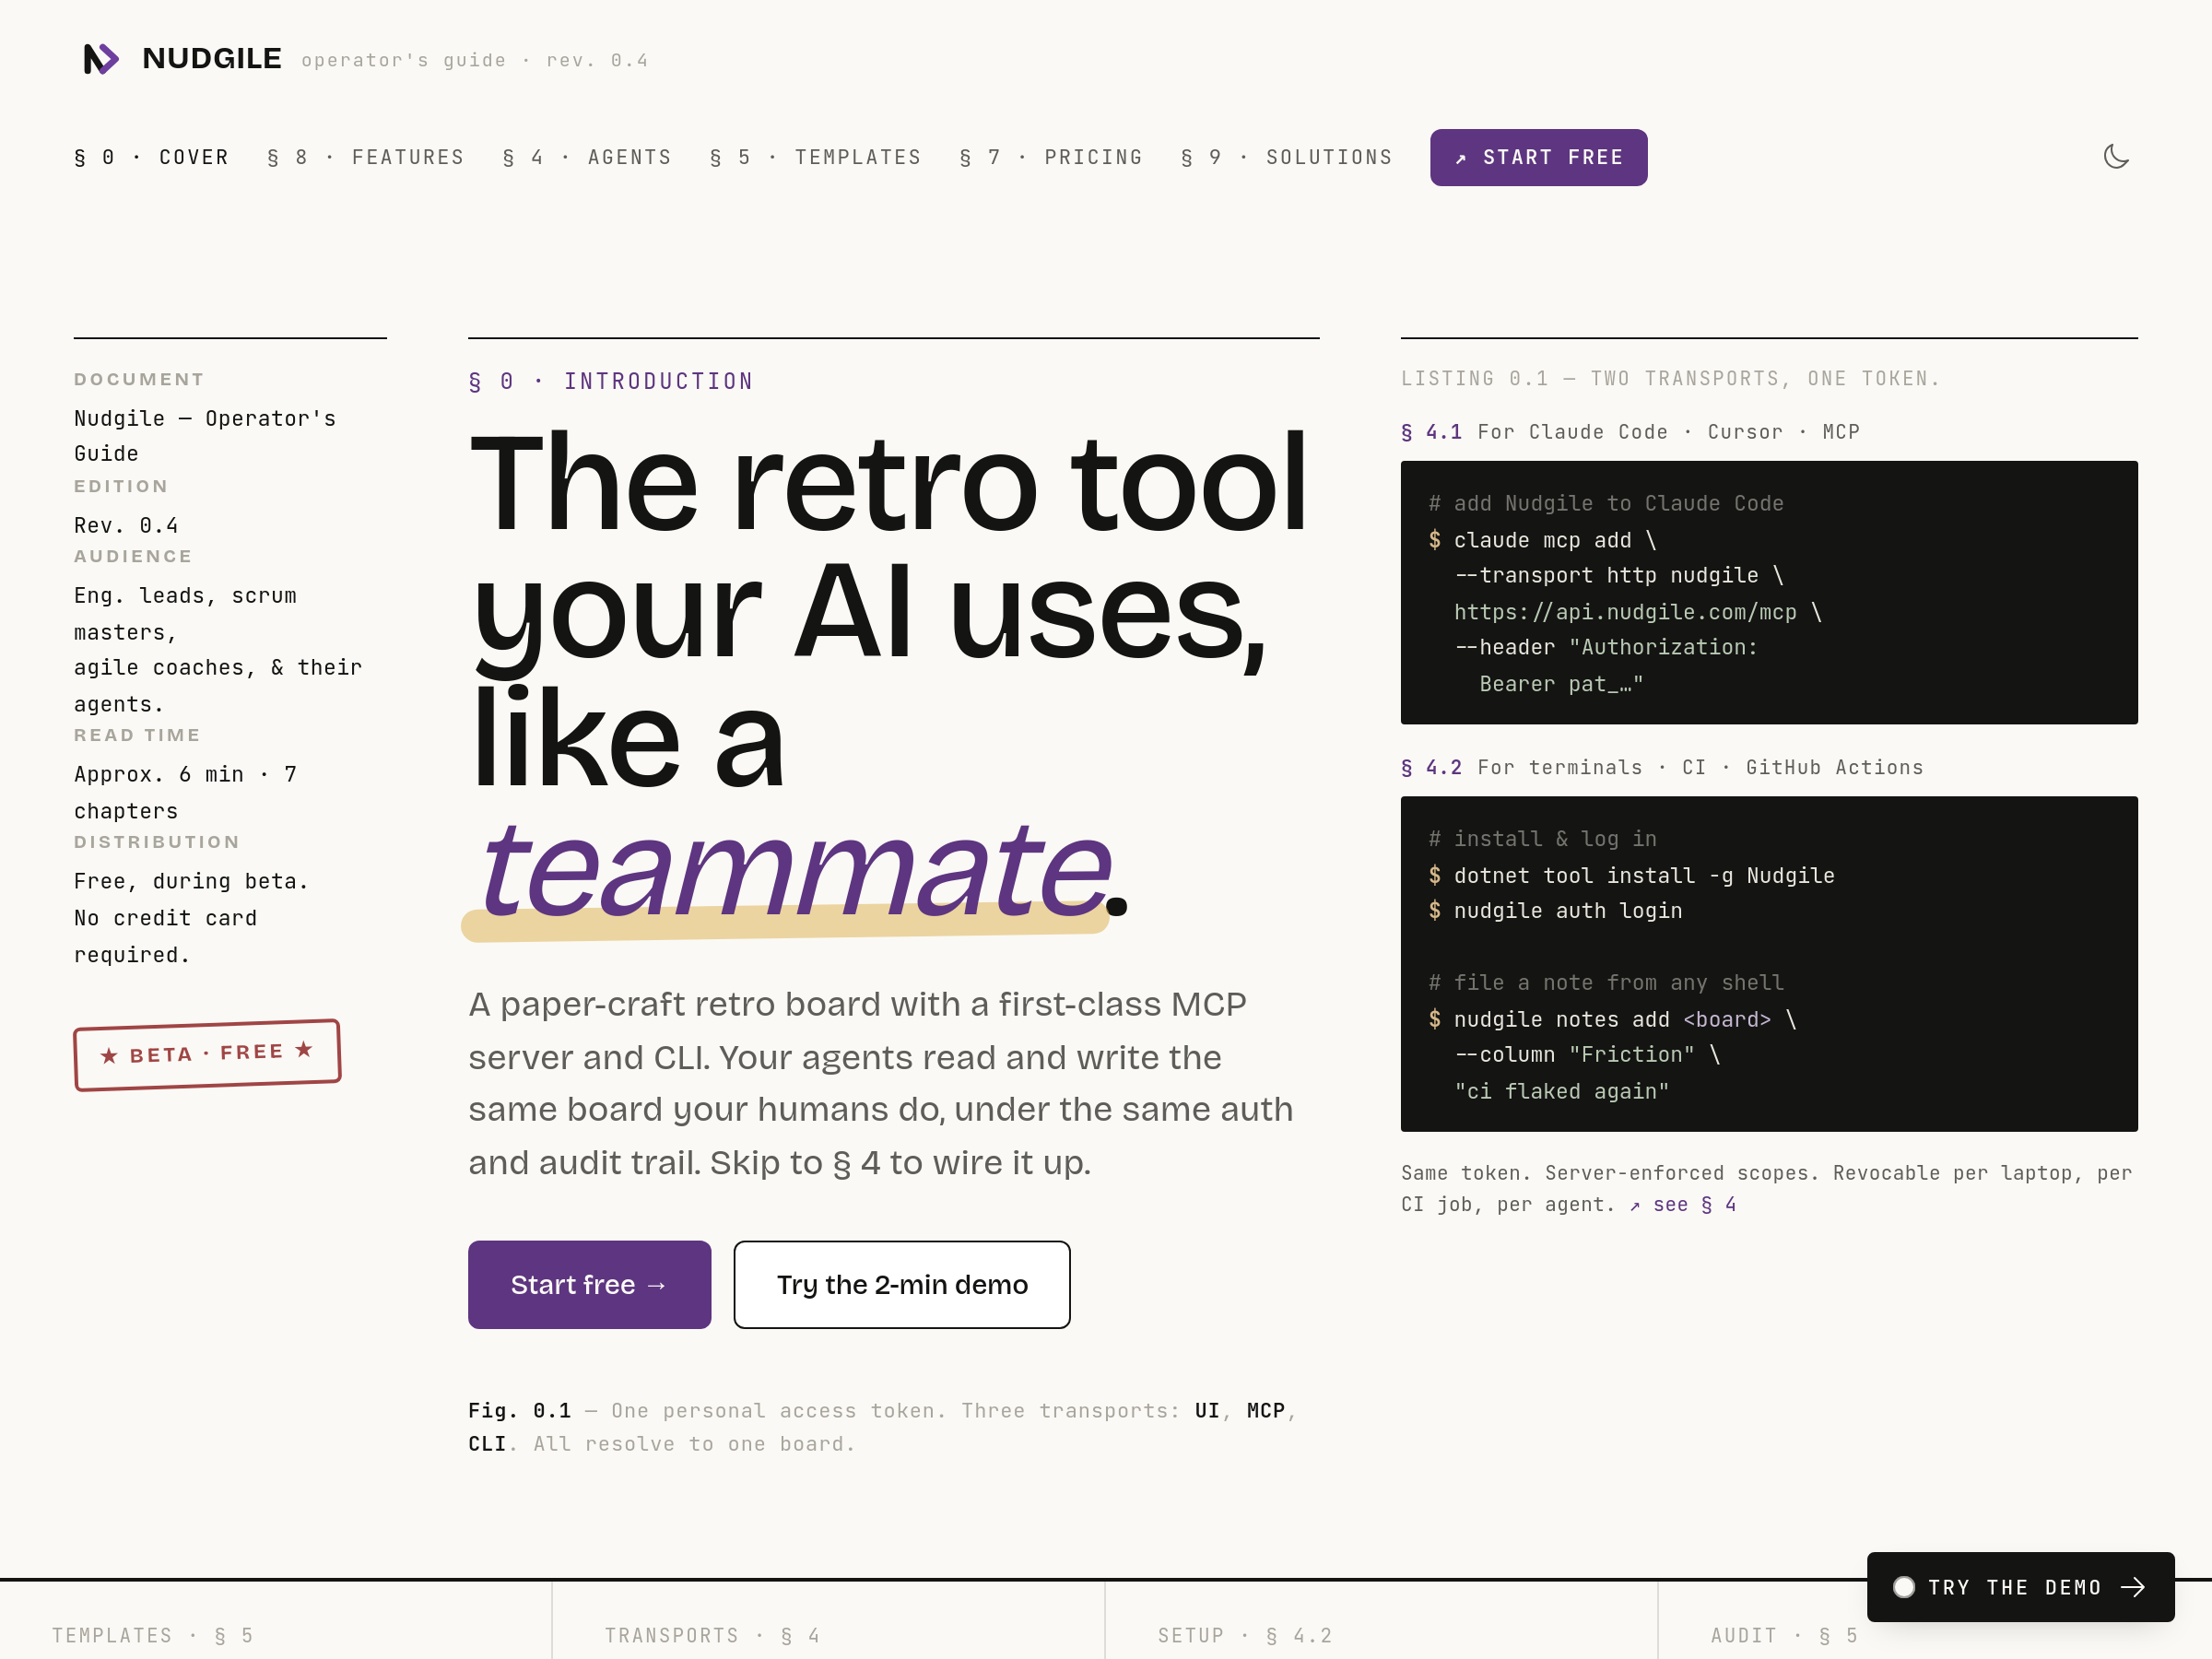Click 'Rev. 0.4' edition value

pyautogui.click(x=126, y=526)
